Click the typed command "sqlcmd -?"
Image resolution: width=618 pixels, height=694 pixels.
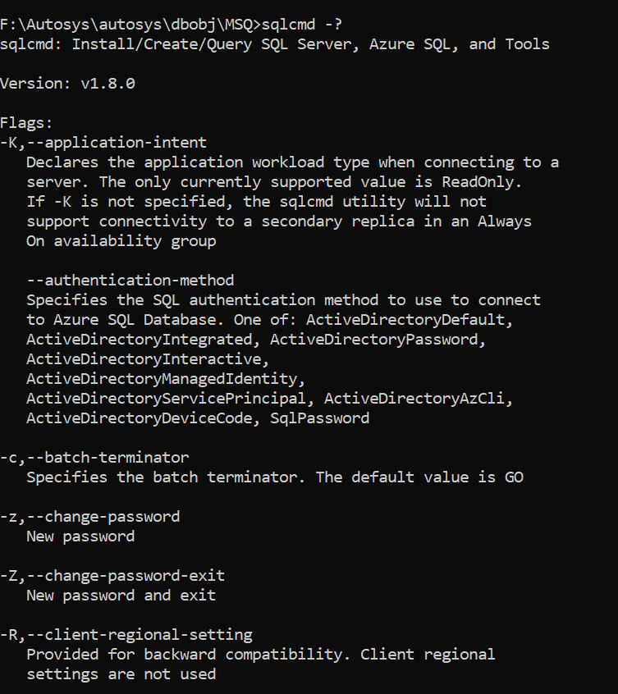302,24
